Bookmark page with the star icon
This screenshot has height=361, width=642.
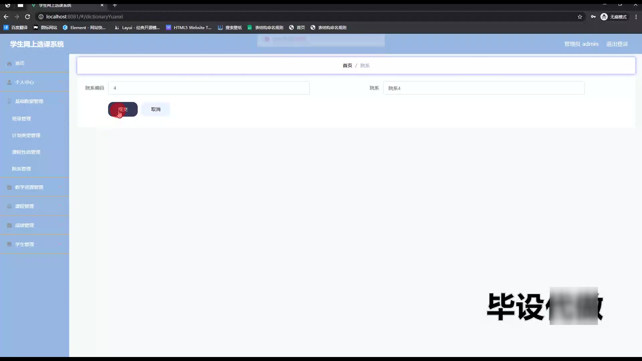coord(580,17)
